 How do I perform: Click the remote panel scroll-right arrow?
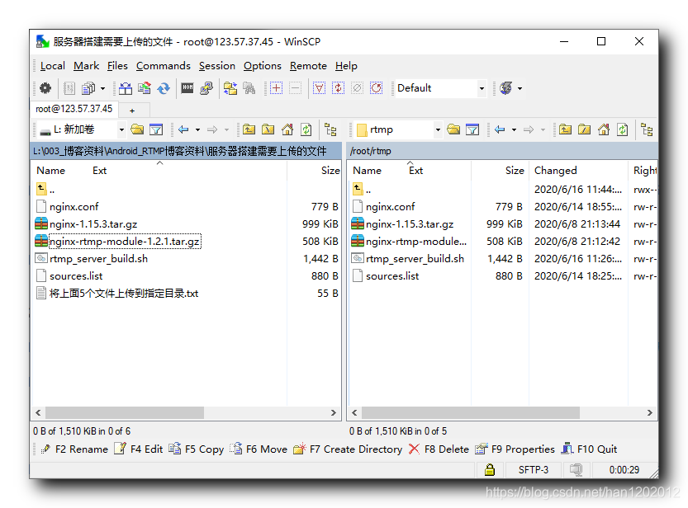click(x=649, y=412)
